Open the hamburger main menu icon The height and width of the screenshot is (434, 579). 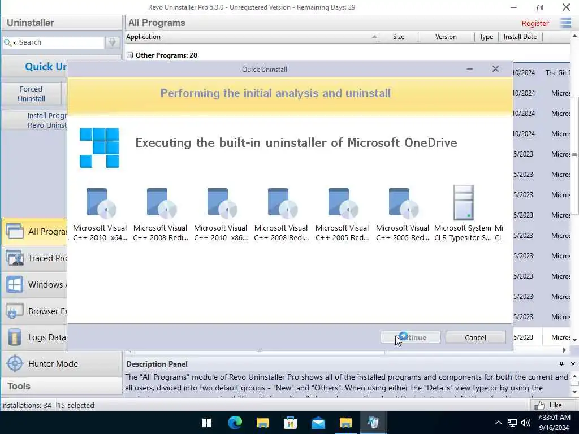[565, 23]
